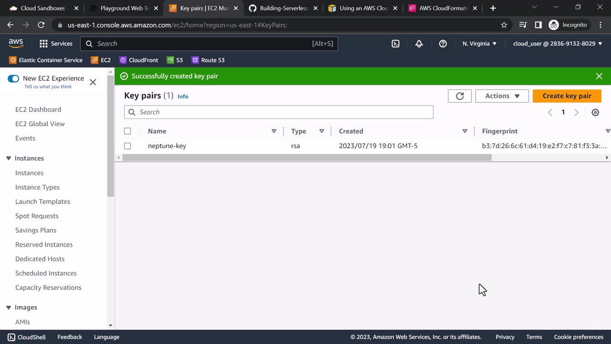Viewport: 611px width, 344px height.
Task: Open Cookie preferences in the footer
Action: (x=579, y=337)
